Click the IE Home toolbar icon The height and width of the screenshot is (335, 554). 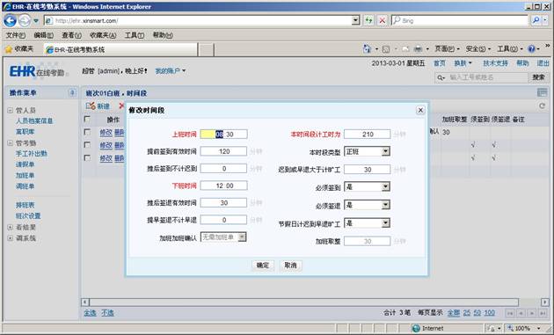click(x=367, y=48)
